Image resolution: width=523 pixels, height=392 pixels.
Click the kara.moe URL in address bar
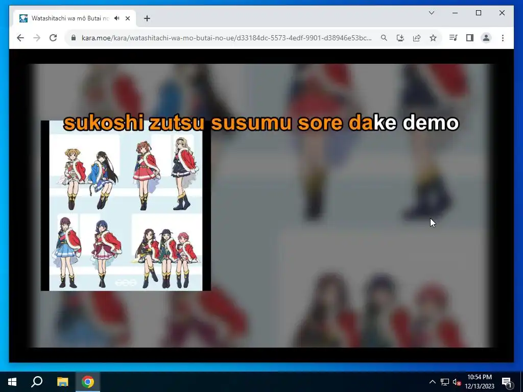pos(226,38)
